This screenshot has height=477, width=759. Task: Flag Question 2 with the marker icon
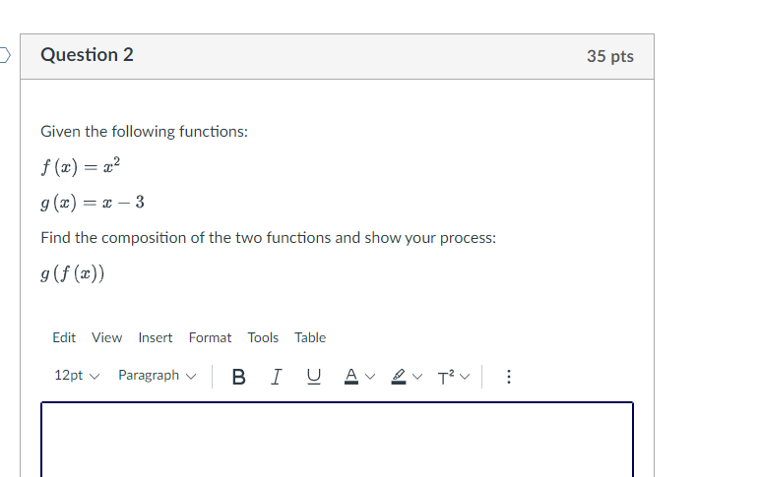click(4, 55)
